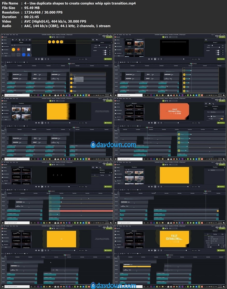Pick white rectangle shape in 00:02:25 frame

(x=29, y=49)
